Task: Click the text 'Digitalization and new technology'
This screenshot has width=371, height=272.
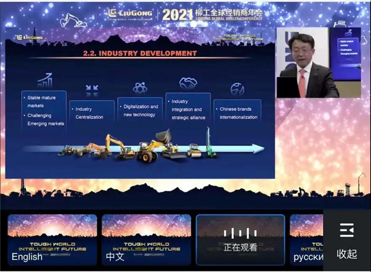Action: click(141, 111)
